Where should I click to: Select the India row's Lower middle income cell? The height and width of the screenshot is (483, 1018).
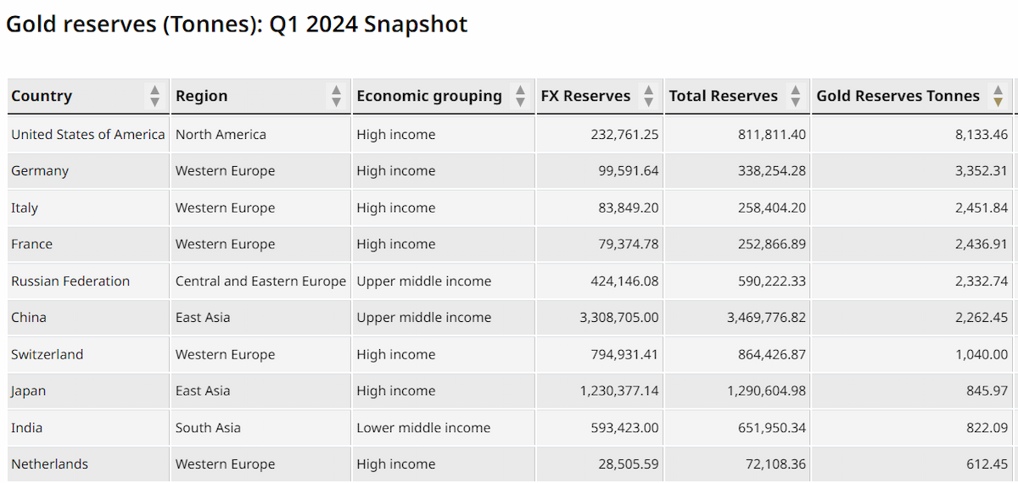tap(423, 428)
